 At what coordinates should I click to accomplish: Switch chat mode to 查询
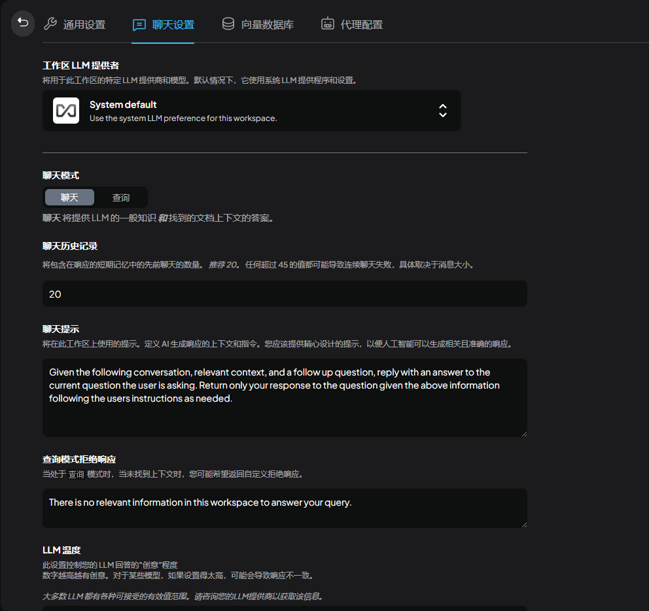[121, 198]
